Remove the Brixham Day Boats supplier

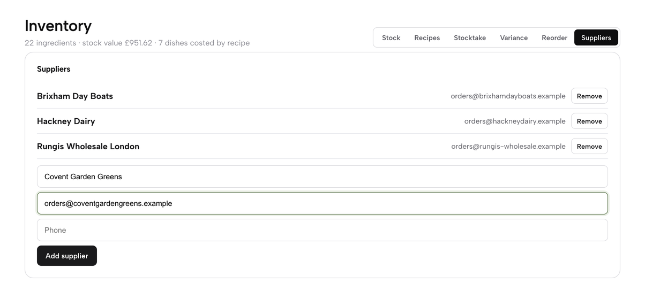coord(589,96)
